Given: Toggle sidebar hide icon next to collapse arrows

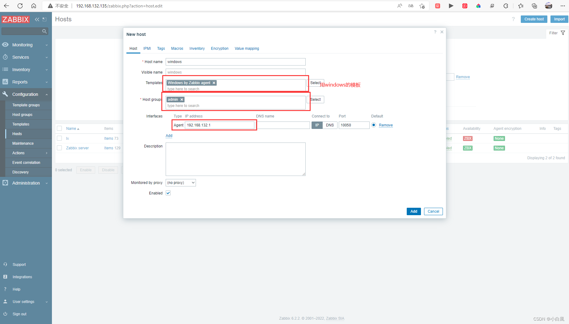Looking at the screenshot, I should [45, 19].
